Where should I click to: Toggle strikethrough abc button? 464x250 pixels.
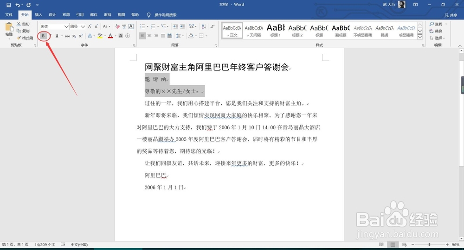67,36
